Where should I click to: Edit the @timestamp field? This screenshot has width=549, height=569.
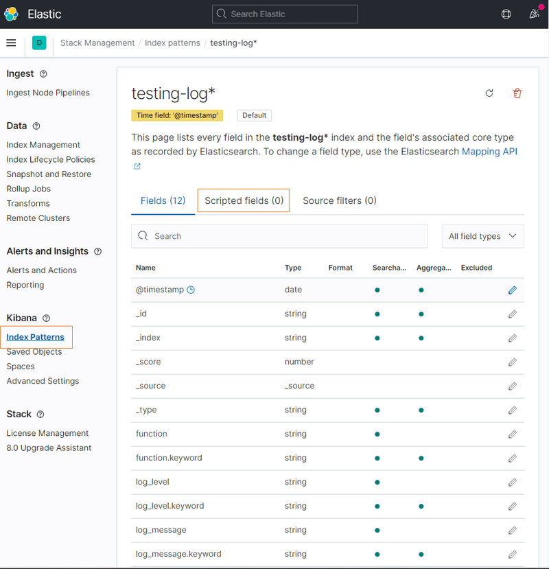point(513,290)
